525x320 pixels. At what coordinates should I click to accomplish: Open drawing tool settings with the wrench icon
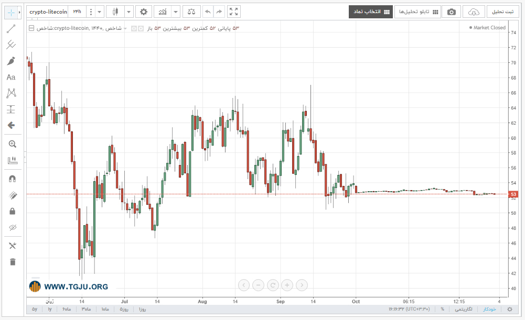click(x=13, y=246)
